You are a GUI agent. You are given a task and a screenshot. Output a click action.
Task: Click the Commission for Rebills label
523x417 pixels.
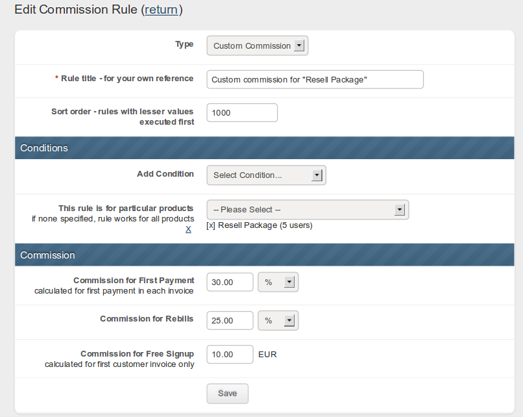point(147,319)
